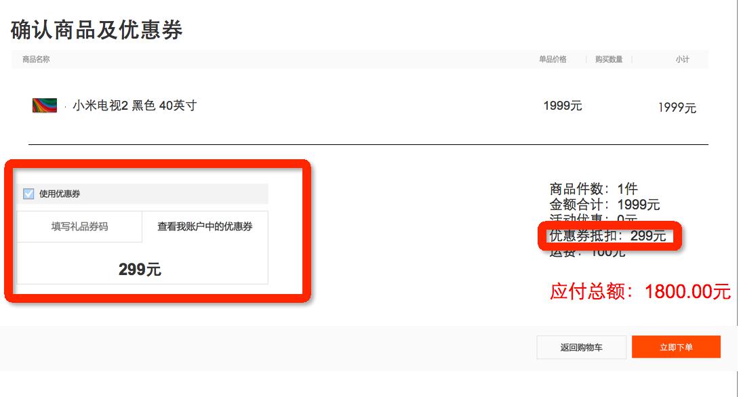
Task: Uncheck the 使用优惠券 checkbox
Action: (x=28, y=194)
